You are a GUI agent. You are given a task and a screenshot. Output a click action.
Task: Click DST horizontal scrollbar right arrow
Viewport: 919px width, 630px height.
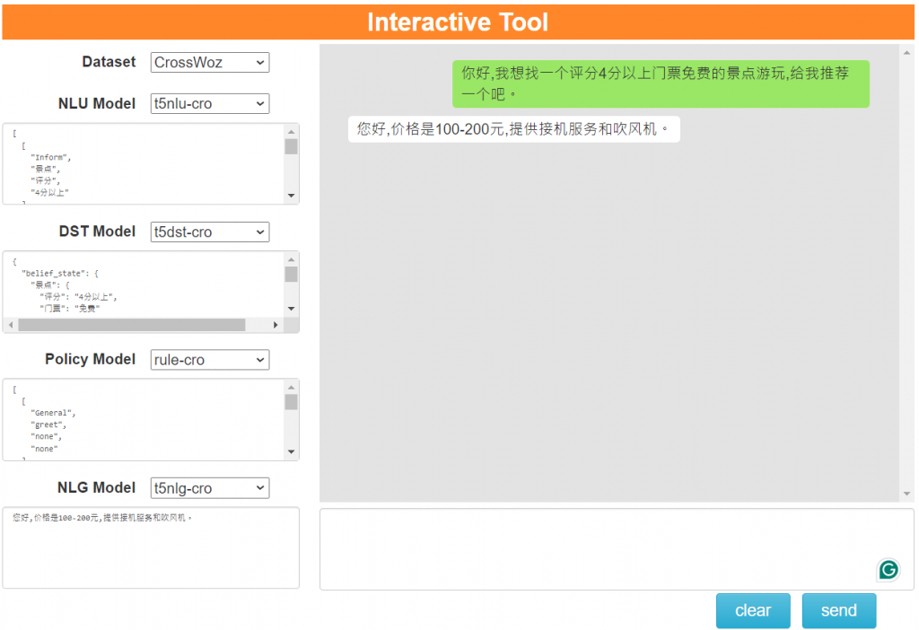tap(276, 325)
